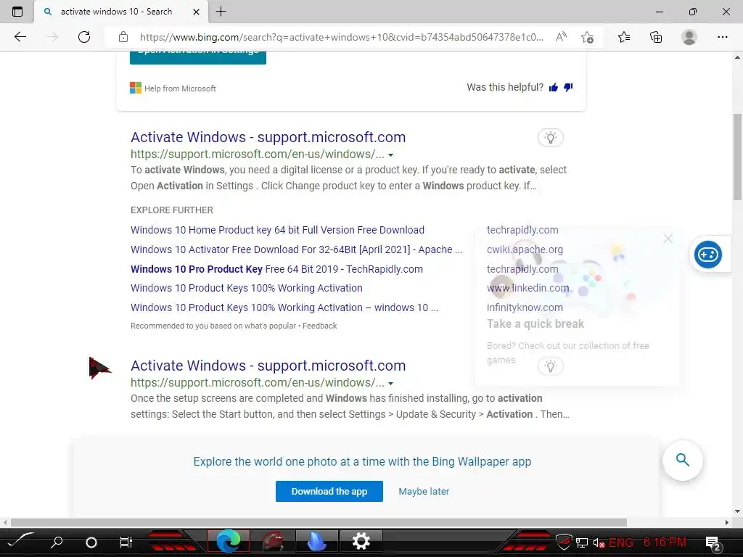Click the 6:16 PM taskbar clock

click(665, 542)
